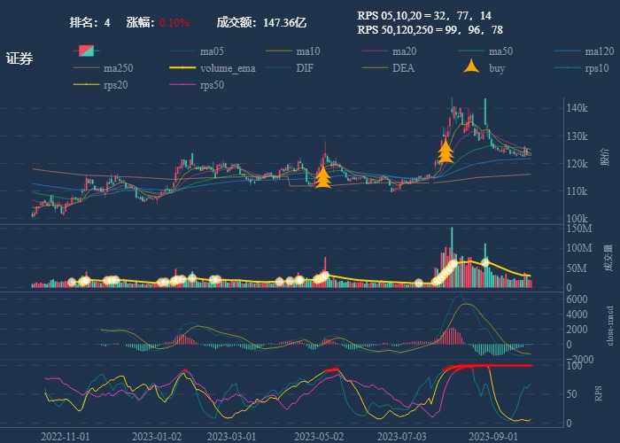Click the buy signal arrows near 2023-05-02
The image size is (620, 443).
[x=323, y=178]
